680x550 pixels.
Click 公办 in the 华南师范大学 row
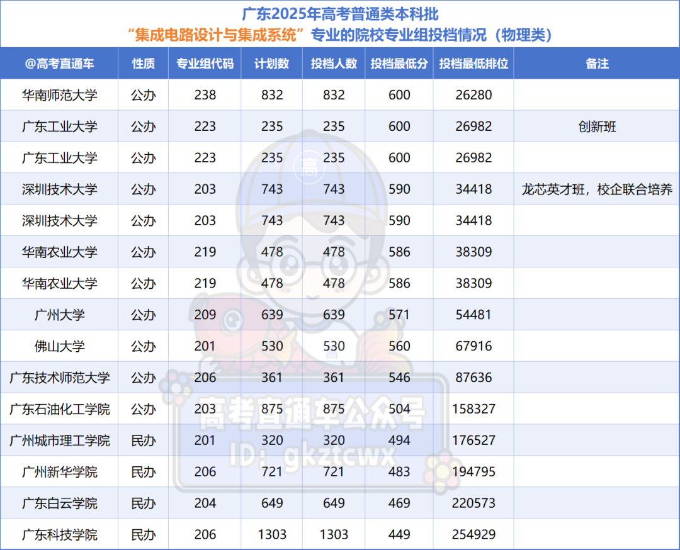click(x=143, y=95)
